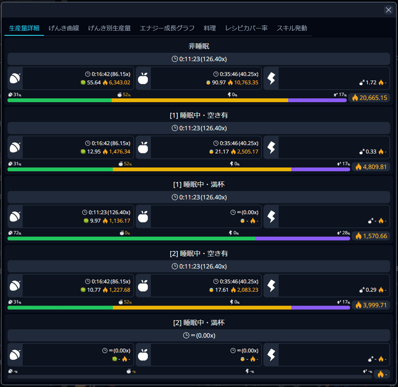Click the purple segment of 非睡眠 progress bar
Viewport: 398px width, 387px height.
click(317, 100)
